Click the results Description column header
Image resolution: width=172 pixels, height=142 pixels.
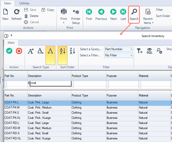(x=49, y=95)
